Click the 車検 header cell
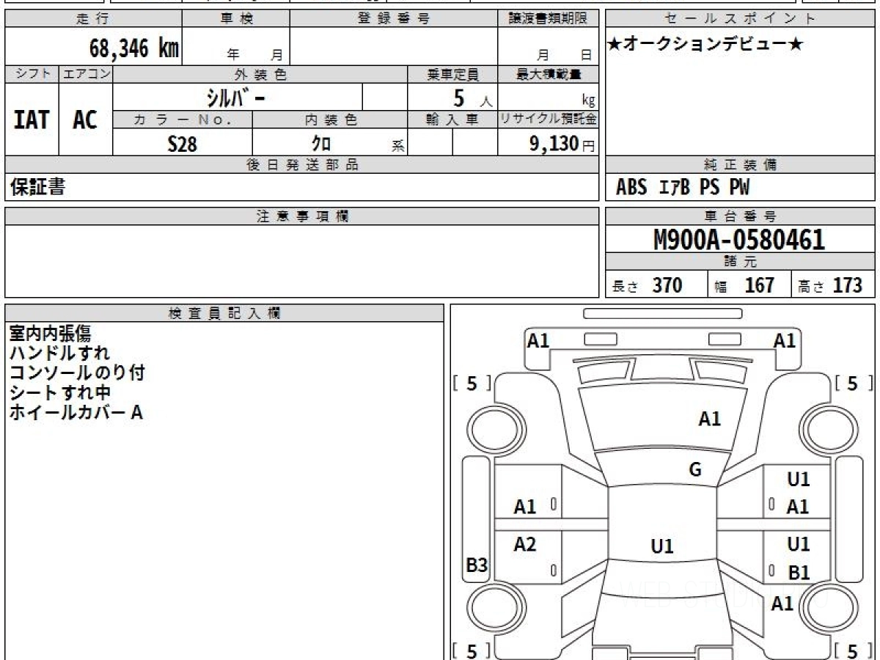This screenshot has height=660, width=880. click(236, 19)
